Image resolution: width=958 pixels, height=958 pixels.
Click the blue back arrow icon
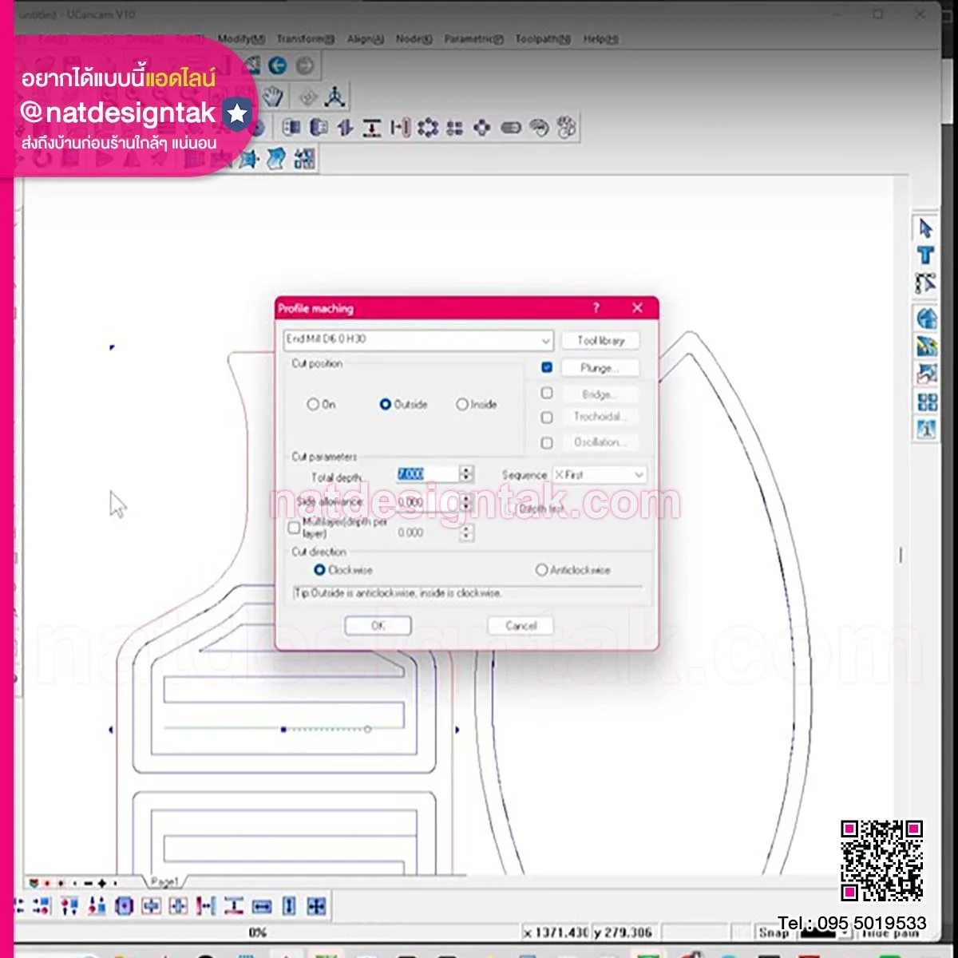click(x=278, y=65)
